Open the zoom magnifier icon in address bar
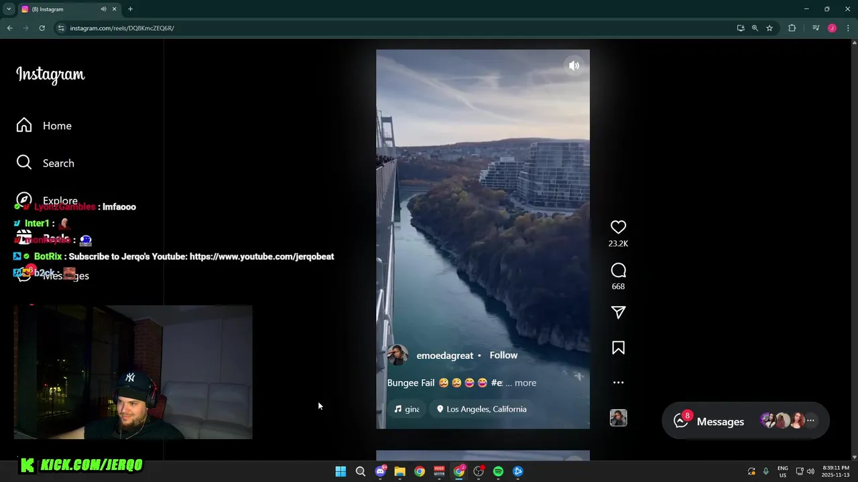 tap(755, 28)
